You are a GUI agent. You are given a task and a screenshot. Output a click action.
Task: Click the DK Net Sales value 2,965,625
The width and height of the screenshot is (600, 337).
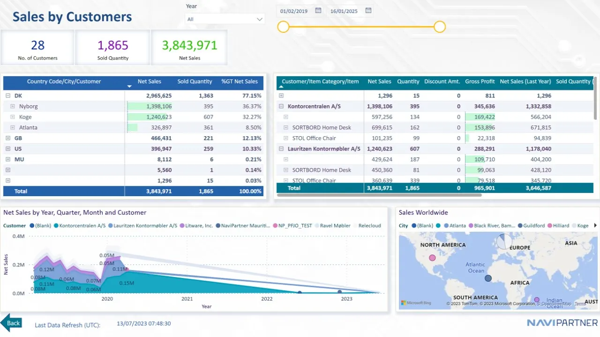click(159, 95)
